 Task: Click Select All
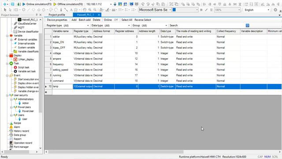click(x=127, y=20)
